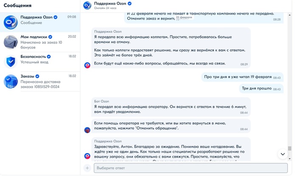Click Если будут ещё какие-либо вопросы line
The width and height of the screenshot is (297, 176).
point(160,63)
